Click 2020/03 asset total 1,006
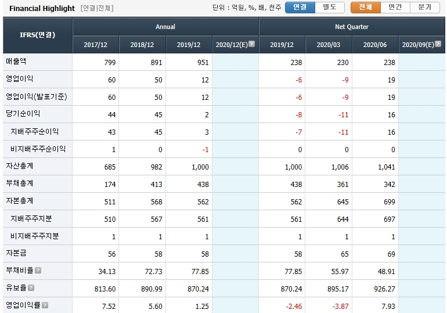The height and width of the screenshot is (313, 447). pos(340,167)
